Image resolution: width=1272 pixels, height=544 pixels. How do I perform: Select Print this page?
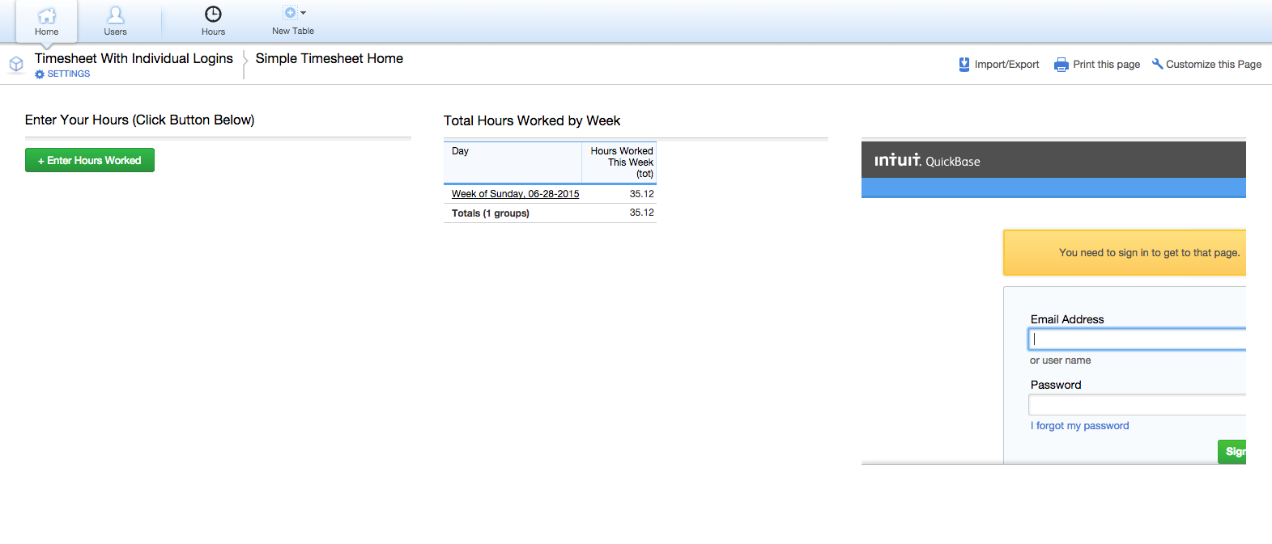pos(1106,65)
